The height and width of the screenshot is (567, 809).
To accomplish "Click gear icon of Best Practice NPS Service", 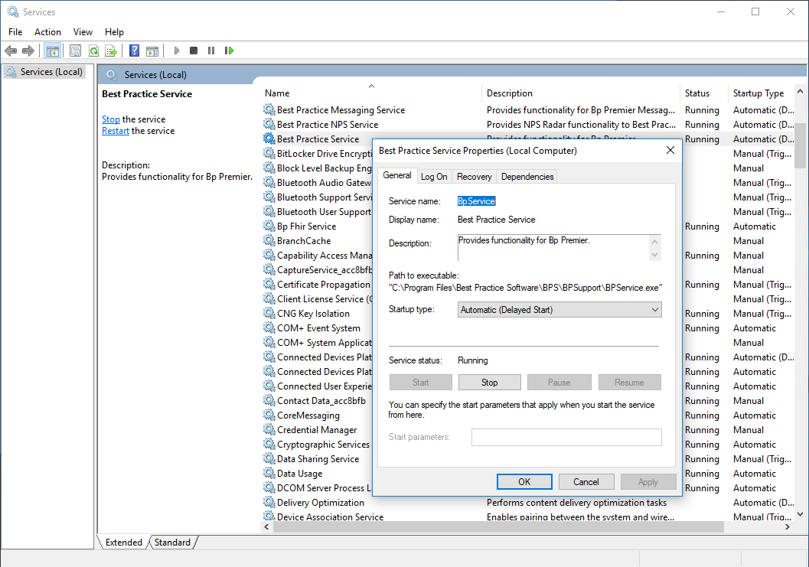I will point(269,124).
